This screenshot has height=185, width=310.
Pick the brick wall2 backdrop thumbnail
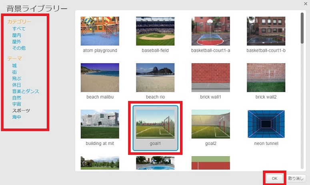coord(266,78)
